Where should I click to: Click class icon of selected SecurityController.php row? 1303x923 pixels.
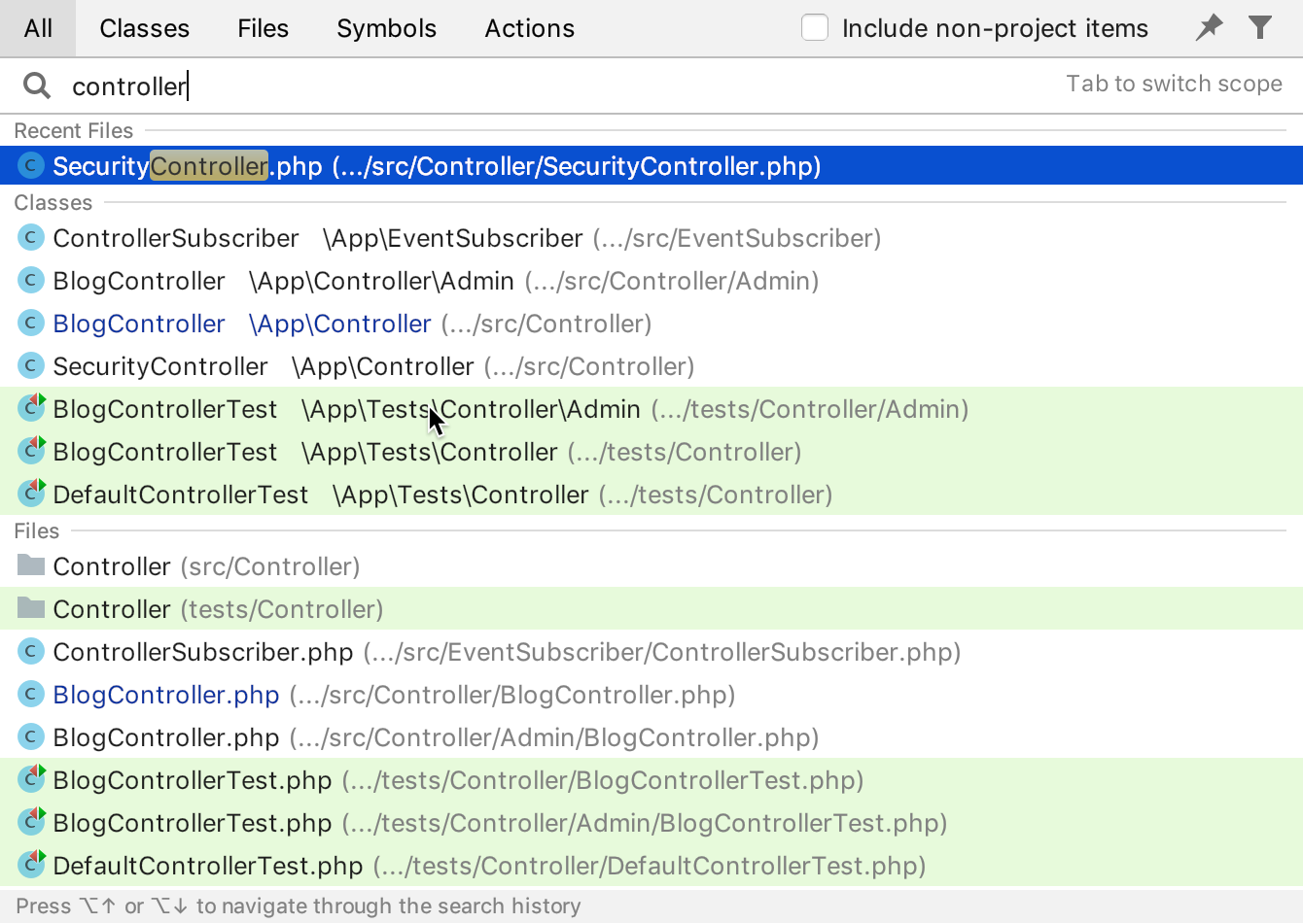coord(31,165)
